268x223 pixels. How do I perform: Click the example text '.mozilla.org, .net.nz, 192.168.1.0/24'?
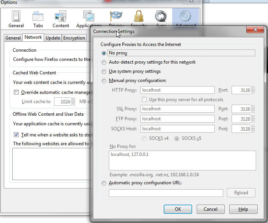click(164, 175)
